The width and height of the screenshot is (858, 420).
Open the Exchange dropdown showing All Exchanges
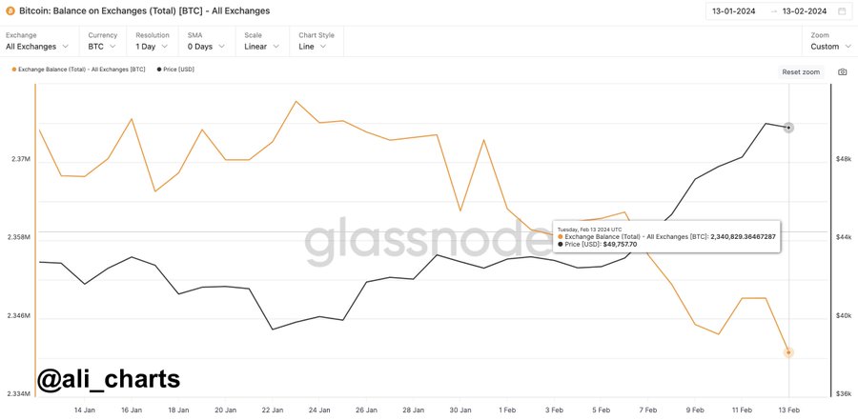coord(37,46)
